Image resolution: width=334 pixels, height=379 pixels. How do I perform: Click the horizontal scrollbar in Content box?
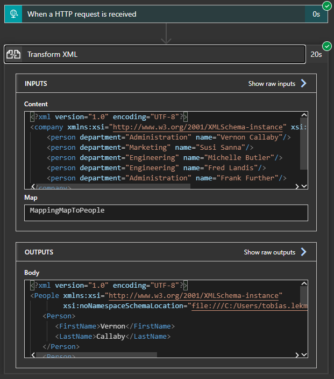113,186
